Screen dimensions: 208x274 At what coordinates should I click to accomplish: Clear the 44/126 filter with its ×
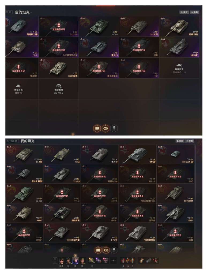[x=16, y=141]
